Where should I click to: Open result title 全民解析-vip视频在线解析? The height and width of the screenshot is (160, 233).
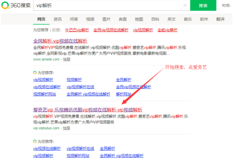pos(60,41)
